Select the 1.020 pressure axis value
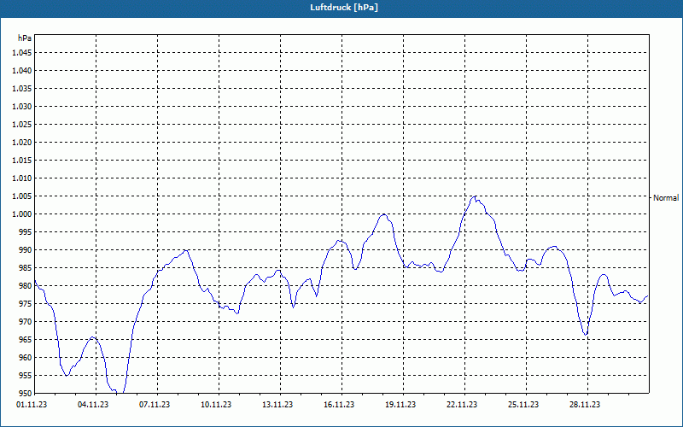 point(22,142)
